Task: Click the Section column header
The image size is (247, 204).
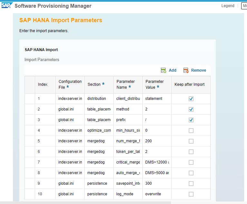Action: (x=99, y=84)
